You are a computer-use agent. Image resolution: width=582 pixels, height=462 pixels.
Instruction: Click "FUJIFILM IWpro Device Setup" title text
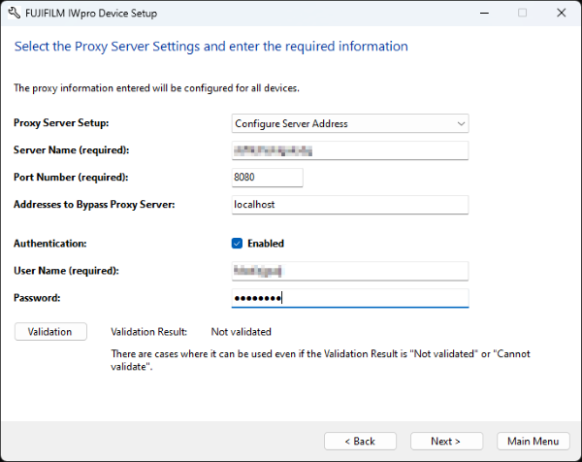coord(91,14)
